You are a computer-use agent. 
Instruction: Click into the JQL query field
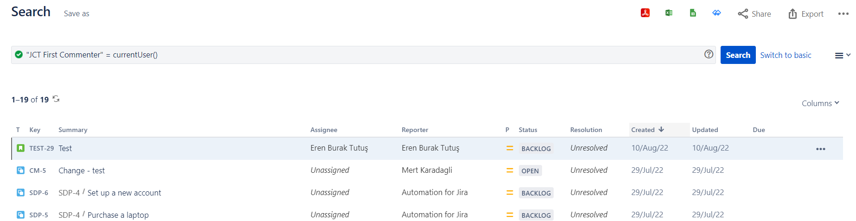point(364,55)
